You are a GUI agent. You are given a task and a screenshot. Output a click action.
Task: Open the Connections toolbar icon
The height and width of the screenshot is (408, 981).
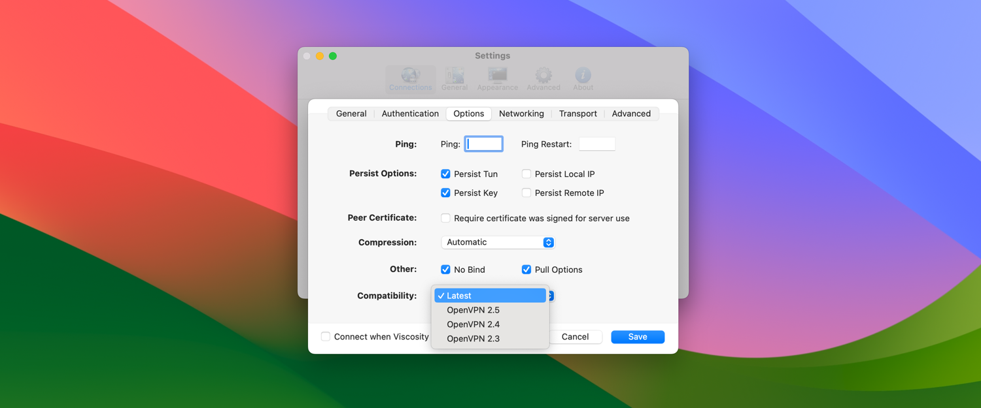(410, 78)
